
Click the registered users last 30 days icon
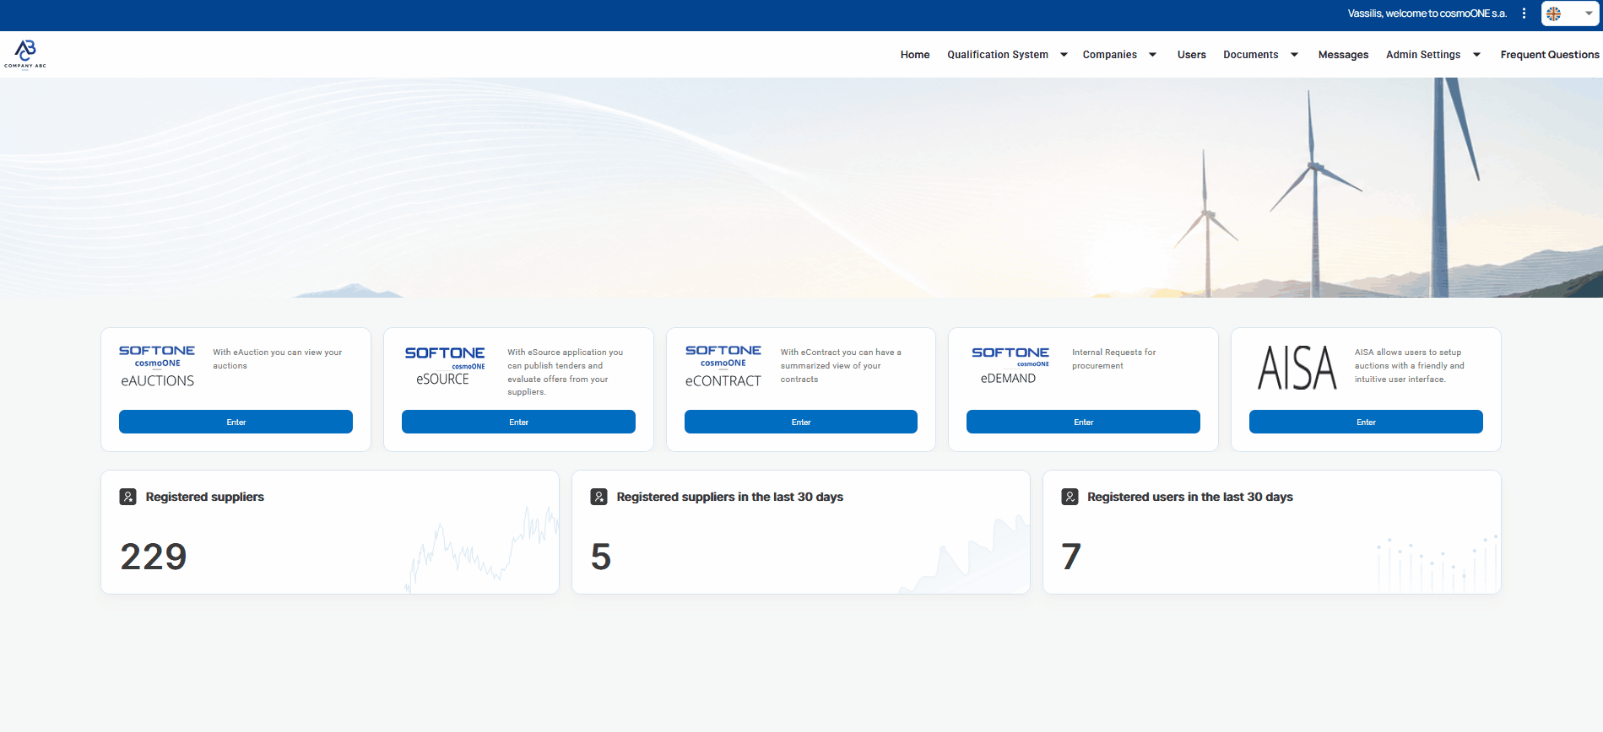tap(1070, 497)
